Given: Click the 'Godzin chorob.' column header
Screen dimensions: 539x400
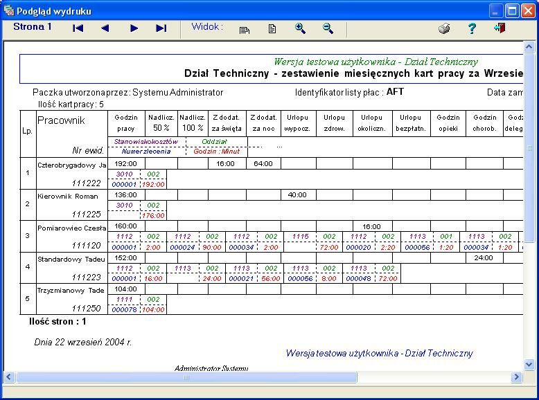Looking at the screenshot, I should pos(485,123).
